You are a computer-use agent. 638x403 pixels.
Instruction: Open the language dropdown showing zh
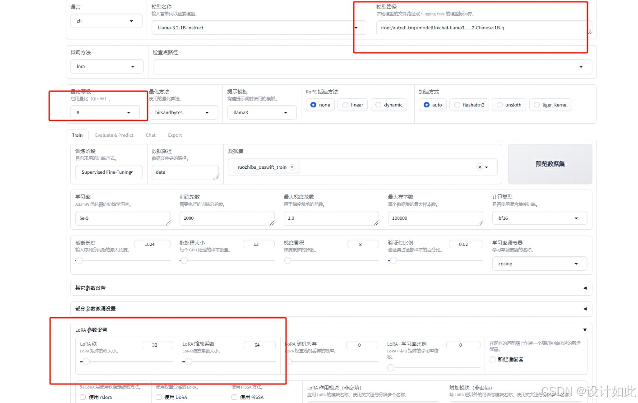106,21
